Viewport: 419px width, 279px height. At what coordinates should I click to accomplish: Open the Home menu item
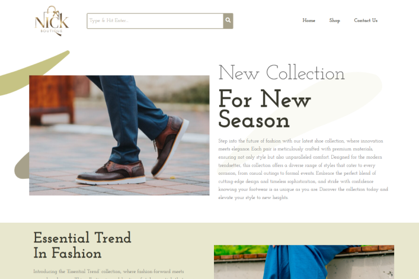click(x=309, y=21)
